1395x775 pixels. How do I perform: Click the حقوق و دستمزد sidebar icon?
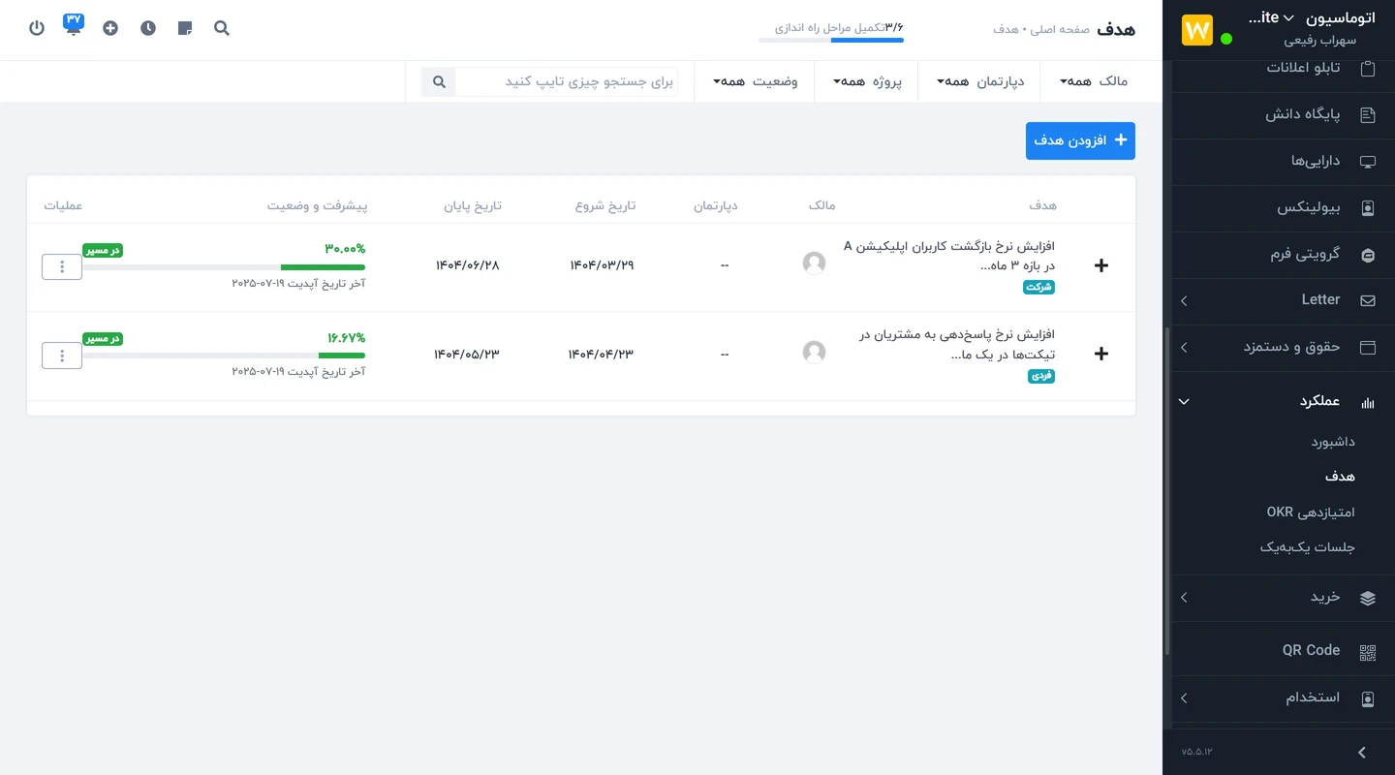coord(1368,347)
